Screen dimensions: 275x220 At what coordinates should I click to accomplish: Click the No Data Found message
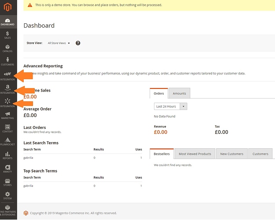tap(165, 116)
